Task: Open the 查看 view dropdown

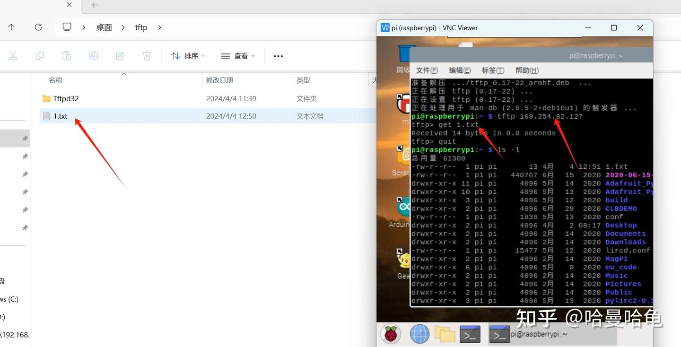Action: click(x=238, y=55)
